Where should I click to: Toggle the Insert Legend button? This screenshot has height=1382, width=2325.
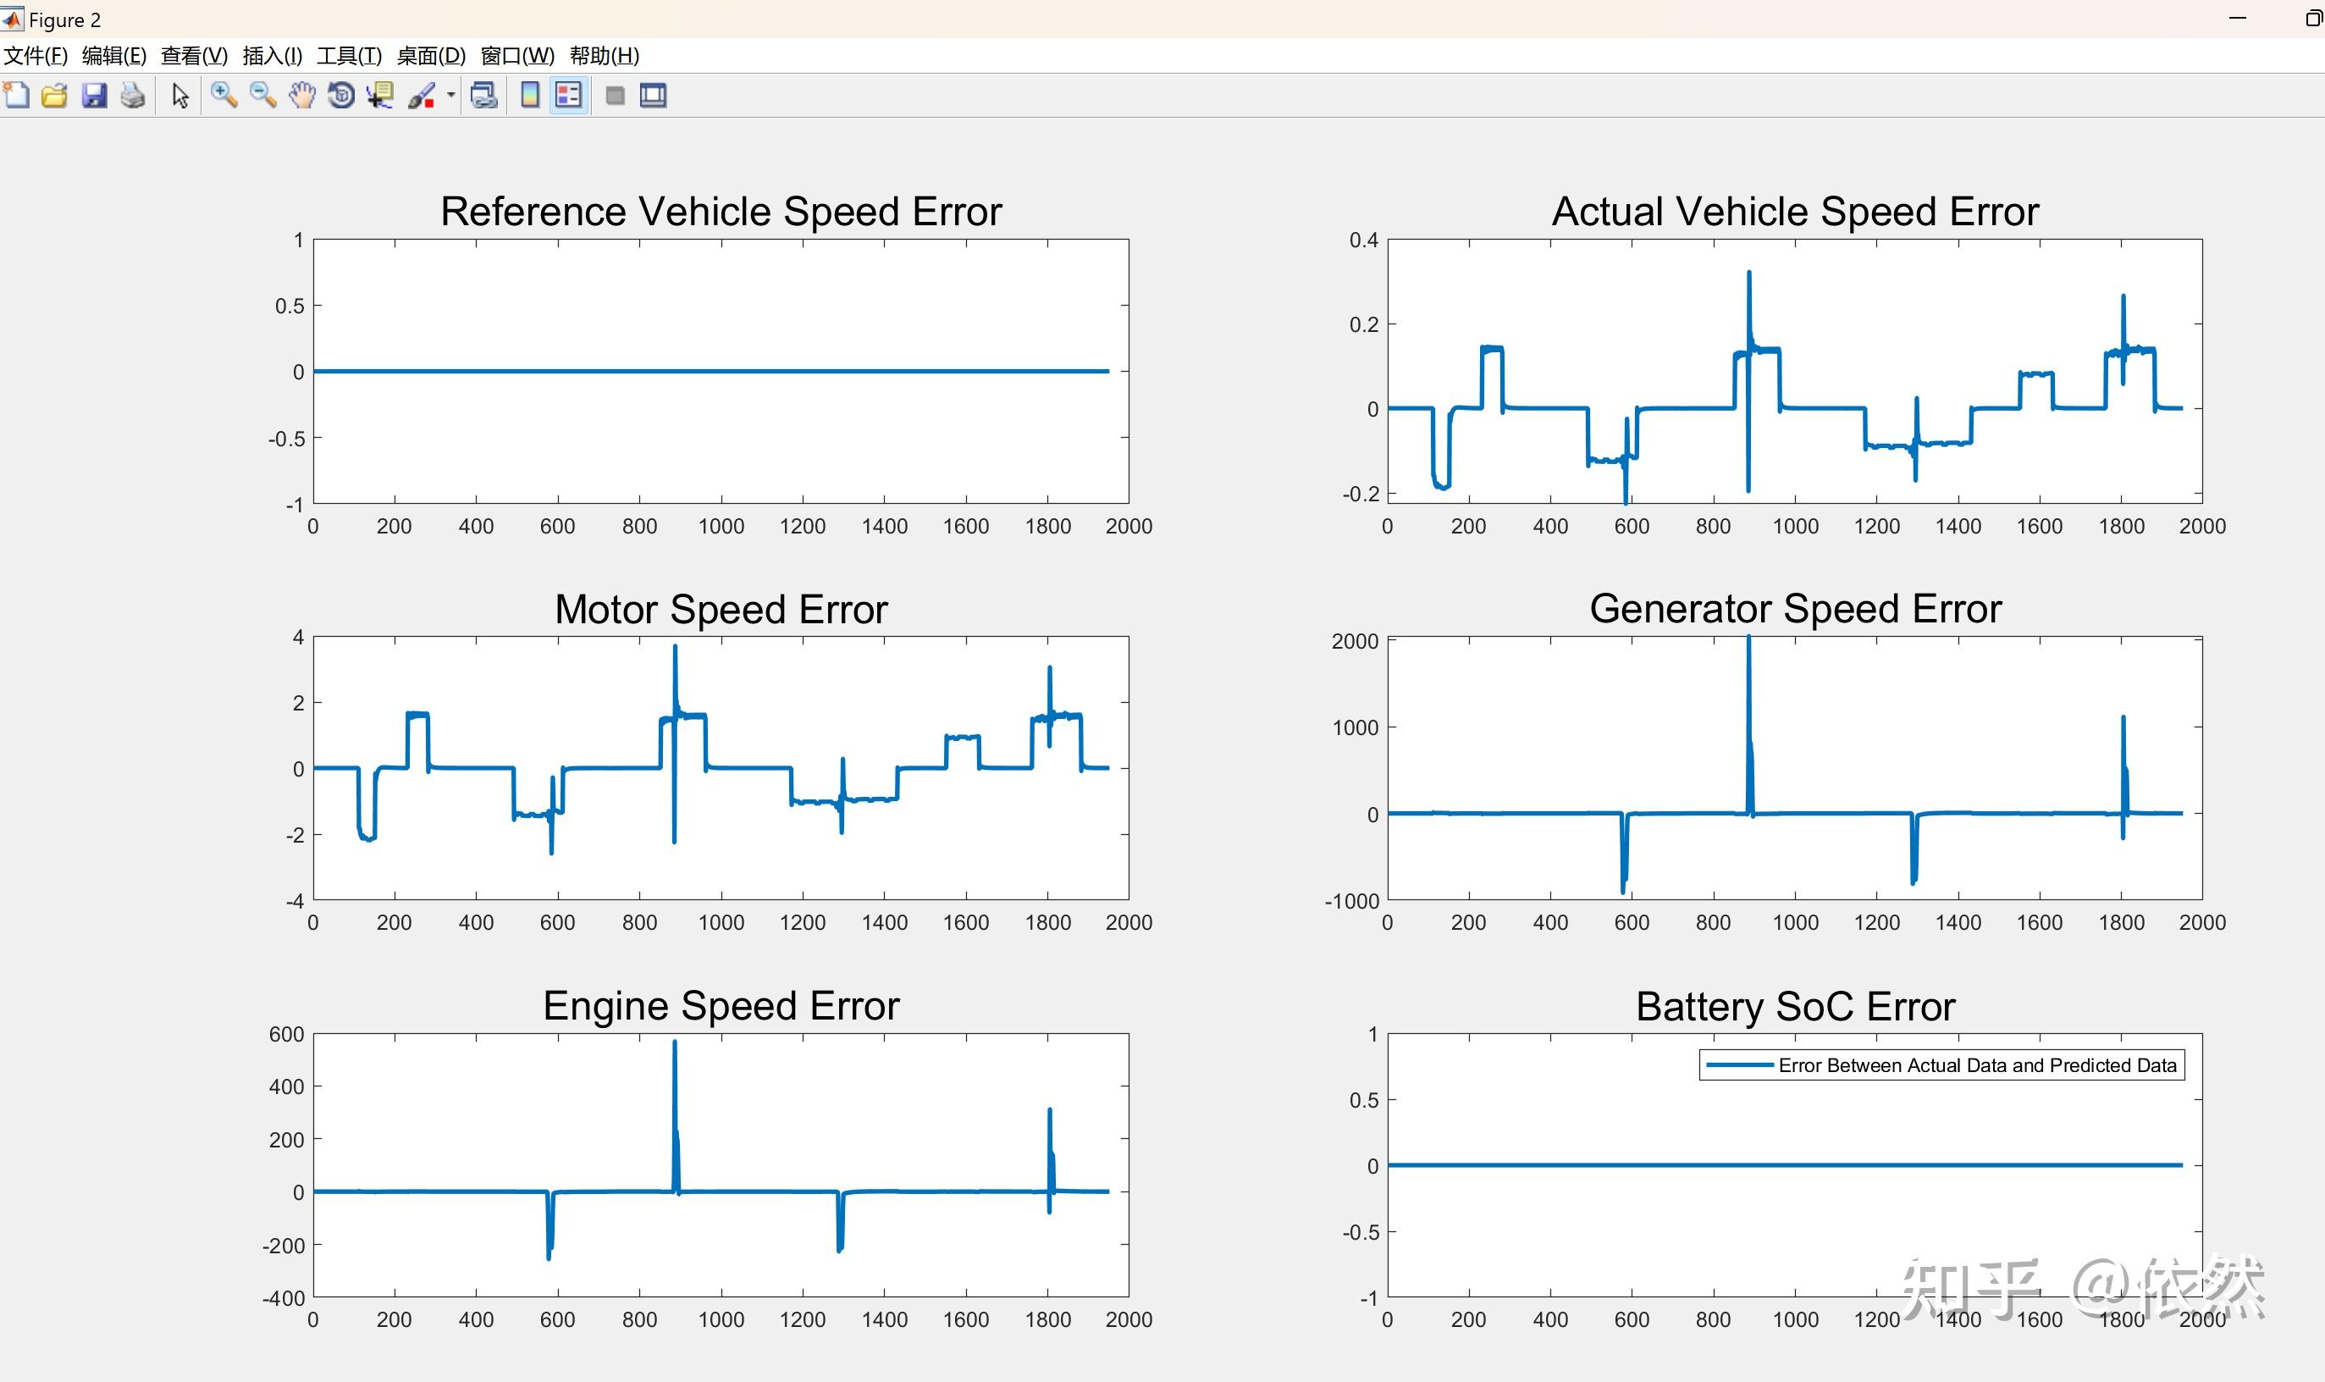coord(568,95)
